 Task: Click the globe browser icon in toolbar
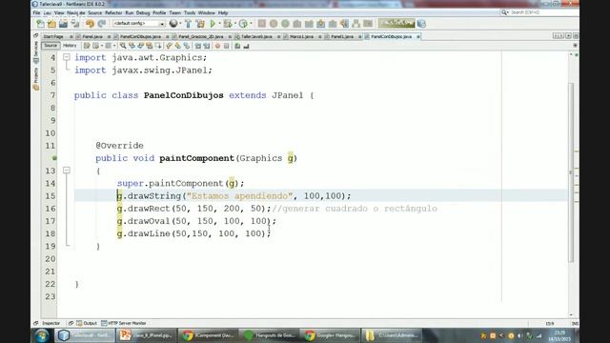(173, 24)
